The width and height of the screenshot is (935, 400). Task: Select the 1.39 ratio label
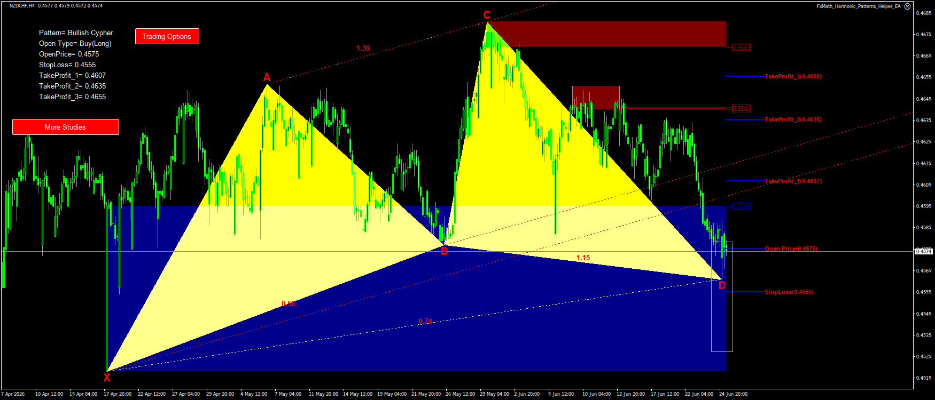(363, 48)
